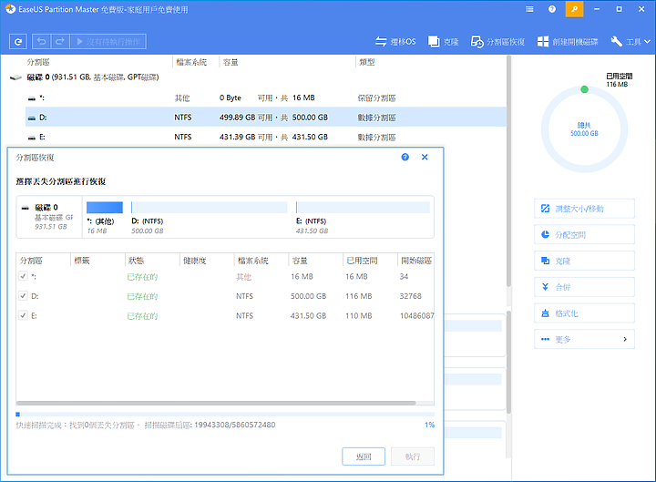The height and width of the screenshot is (482, 656).
Task: Click the 健康度 column header in the dialog table
Action: [x=195, y=261]
